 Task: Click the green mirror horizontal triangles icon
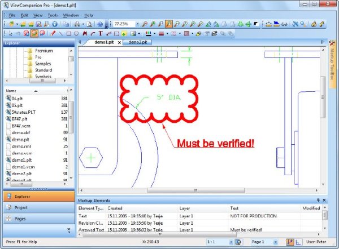pyautogui.click(x=240, y=24)
